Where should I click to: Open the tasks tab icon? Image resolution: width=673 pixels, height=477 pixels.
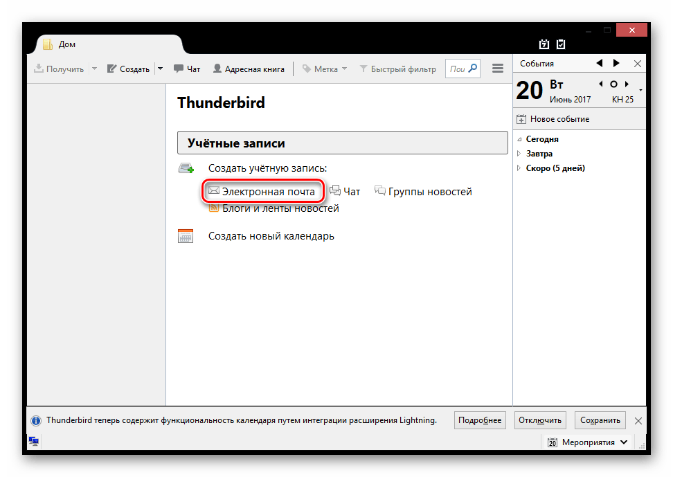click(x=561, y=44)
